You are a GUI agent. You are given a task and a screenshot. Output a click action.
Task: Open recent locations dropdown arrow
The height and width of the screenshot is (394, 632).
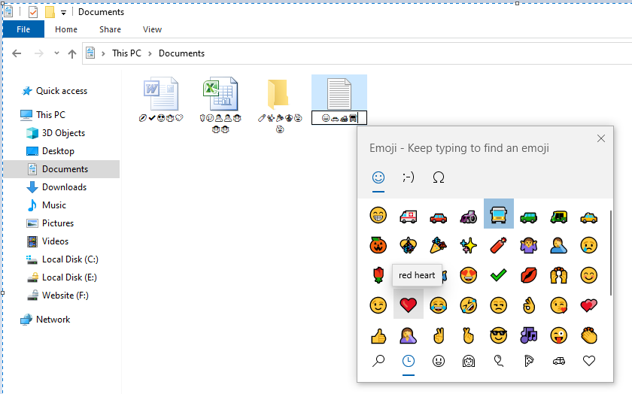click(56, 53)
